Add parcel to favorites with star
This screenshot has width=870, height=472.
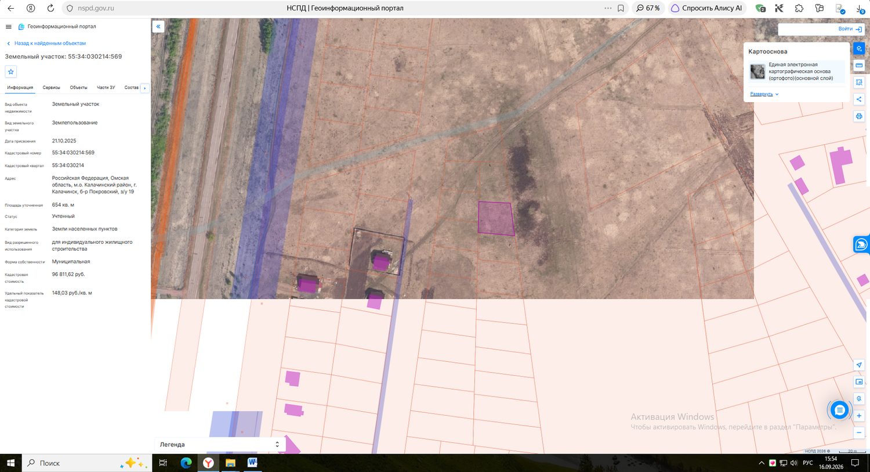10,71
